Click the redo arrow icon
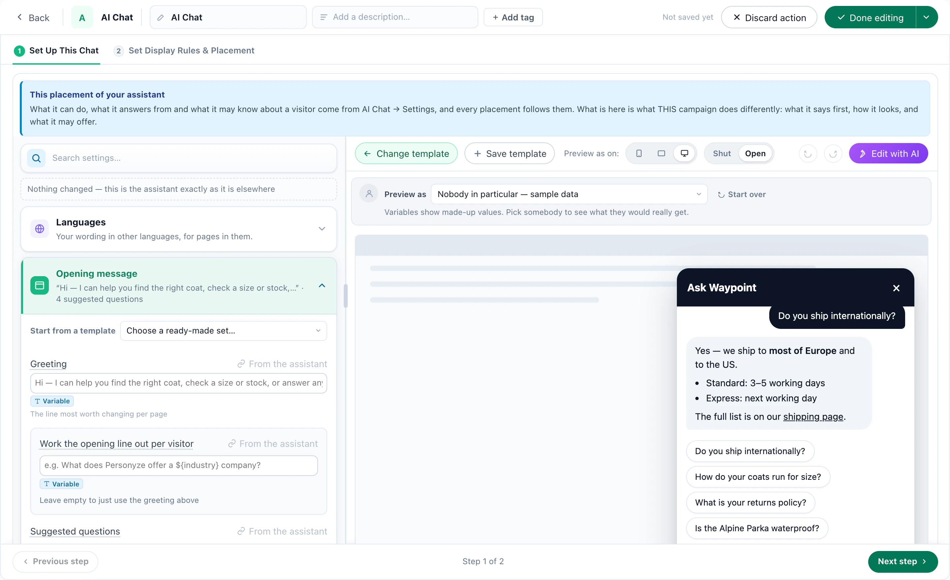 pyautogui.click(x=833, y=154)
